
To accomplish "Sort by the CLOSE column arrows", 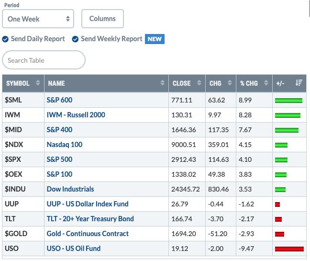I will [199, 82].
